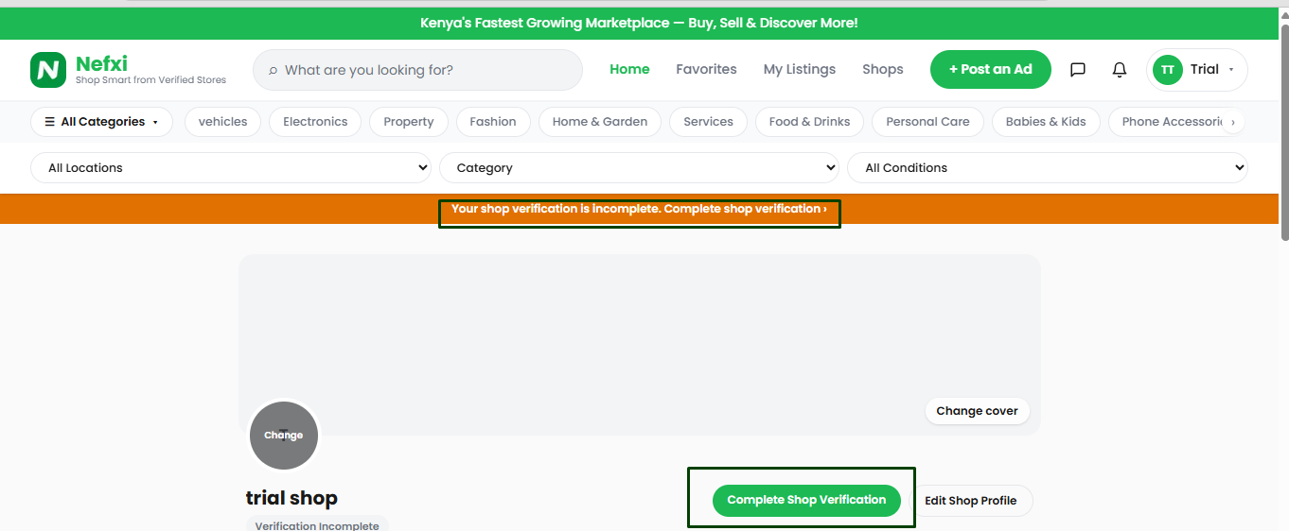Select the Personal Care category chip
This screenshot has height=531, width=1289.
[927, 122]
